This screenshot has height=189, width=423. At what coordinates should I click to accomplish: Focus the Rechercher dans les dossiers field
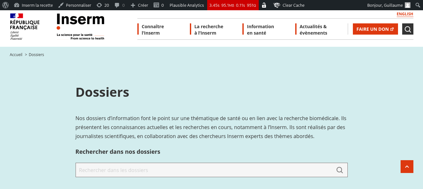click(205, 170)
